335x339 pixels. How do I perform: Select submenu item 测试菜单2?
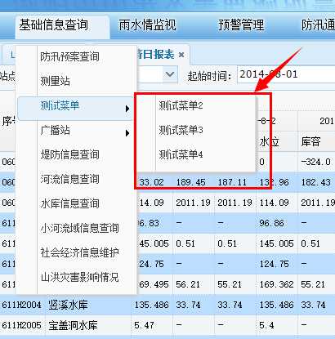(181, 105)
